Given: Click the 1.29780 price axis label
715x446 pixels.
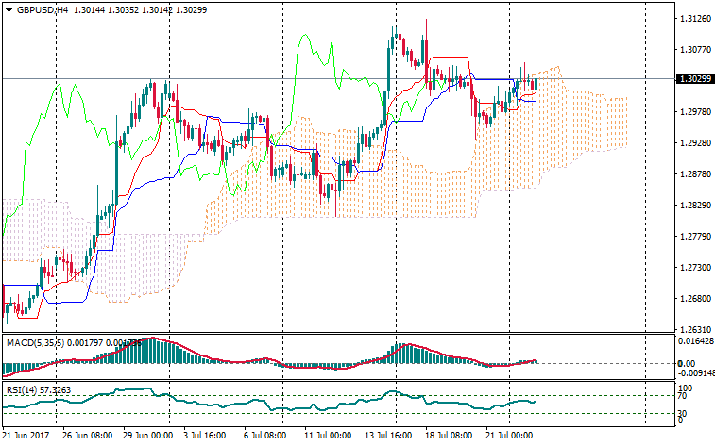Looking at the screenshot, I should [x=694, y=112].
